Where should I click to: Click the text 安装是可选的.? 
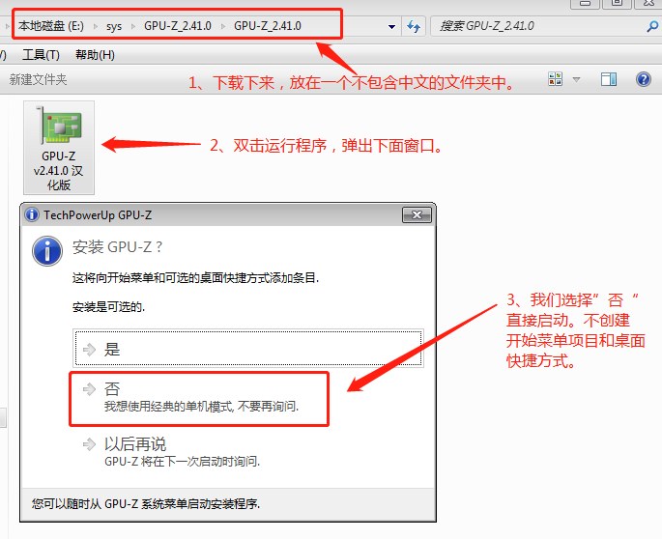(x=108, y=307)
